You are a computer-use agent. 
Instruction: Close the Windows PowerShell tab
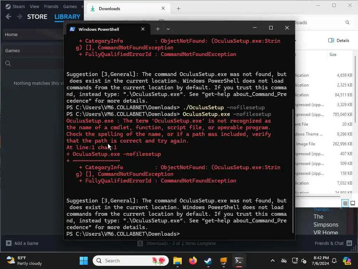point(143,29)
